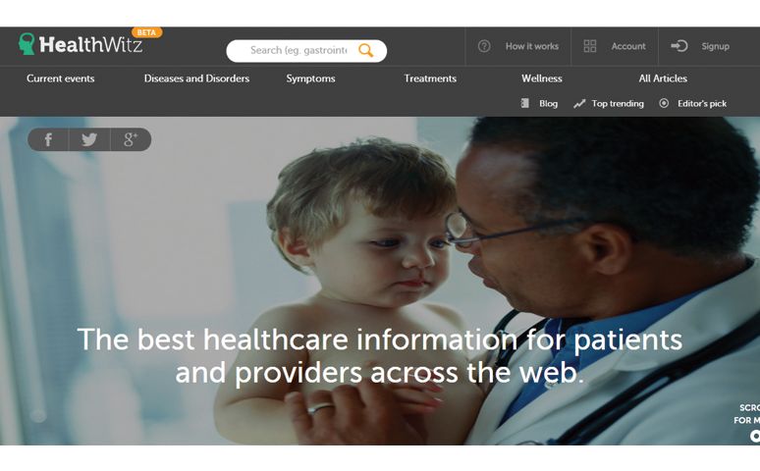Open Diseases and Disorders section
The image size is (760, 471).
[x=196, y=78]
